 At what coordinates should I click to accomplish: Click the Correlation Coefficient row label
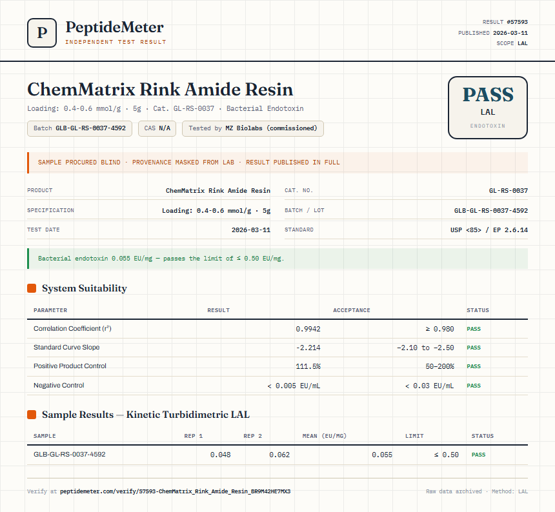72,328
